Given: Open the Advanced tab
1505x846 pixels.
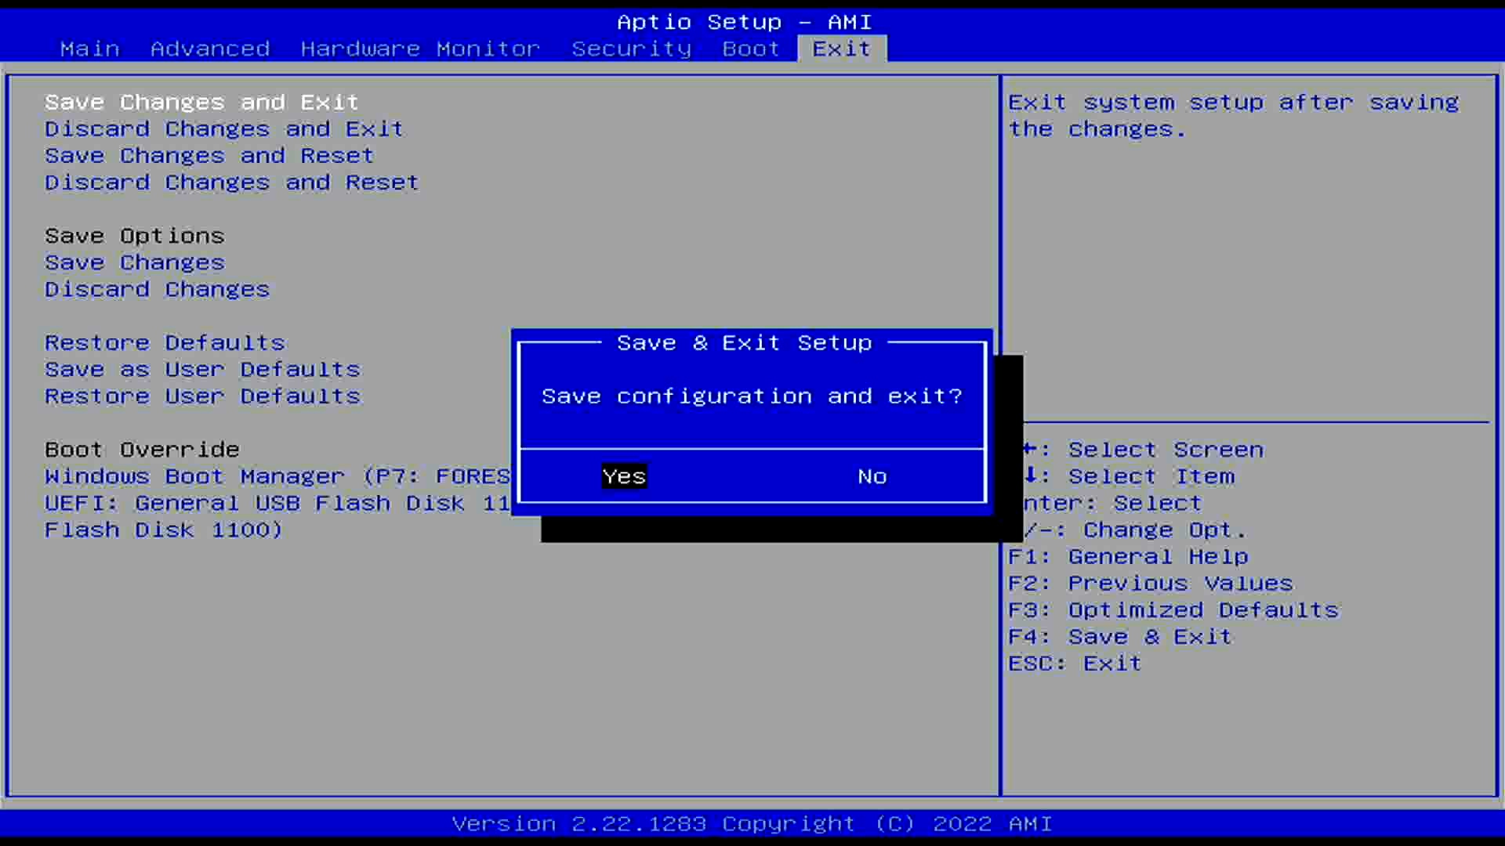Looking at the screenshot, I should point(210,49).
